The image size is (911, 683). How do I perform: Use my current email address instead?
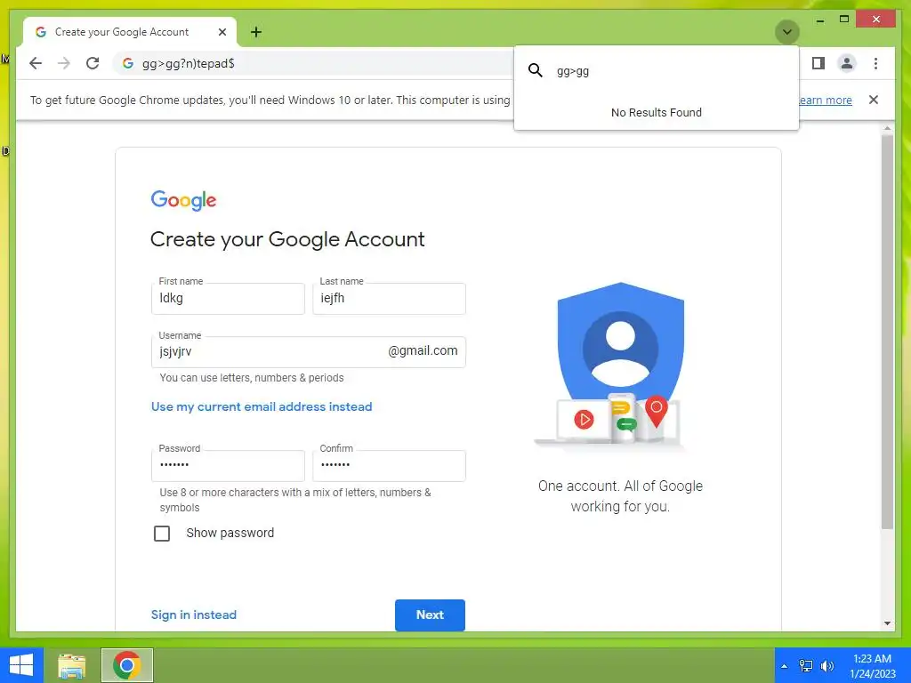pyautogui.click(x=262, y=406)
